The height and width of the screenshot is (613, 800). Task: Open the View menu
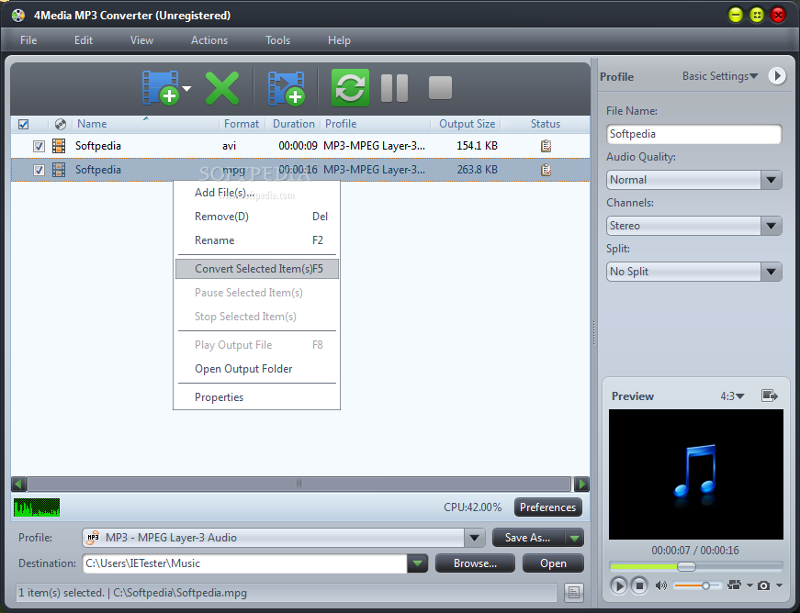[x=141, y=40]
